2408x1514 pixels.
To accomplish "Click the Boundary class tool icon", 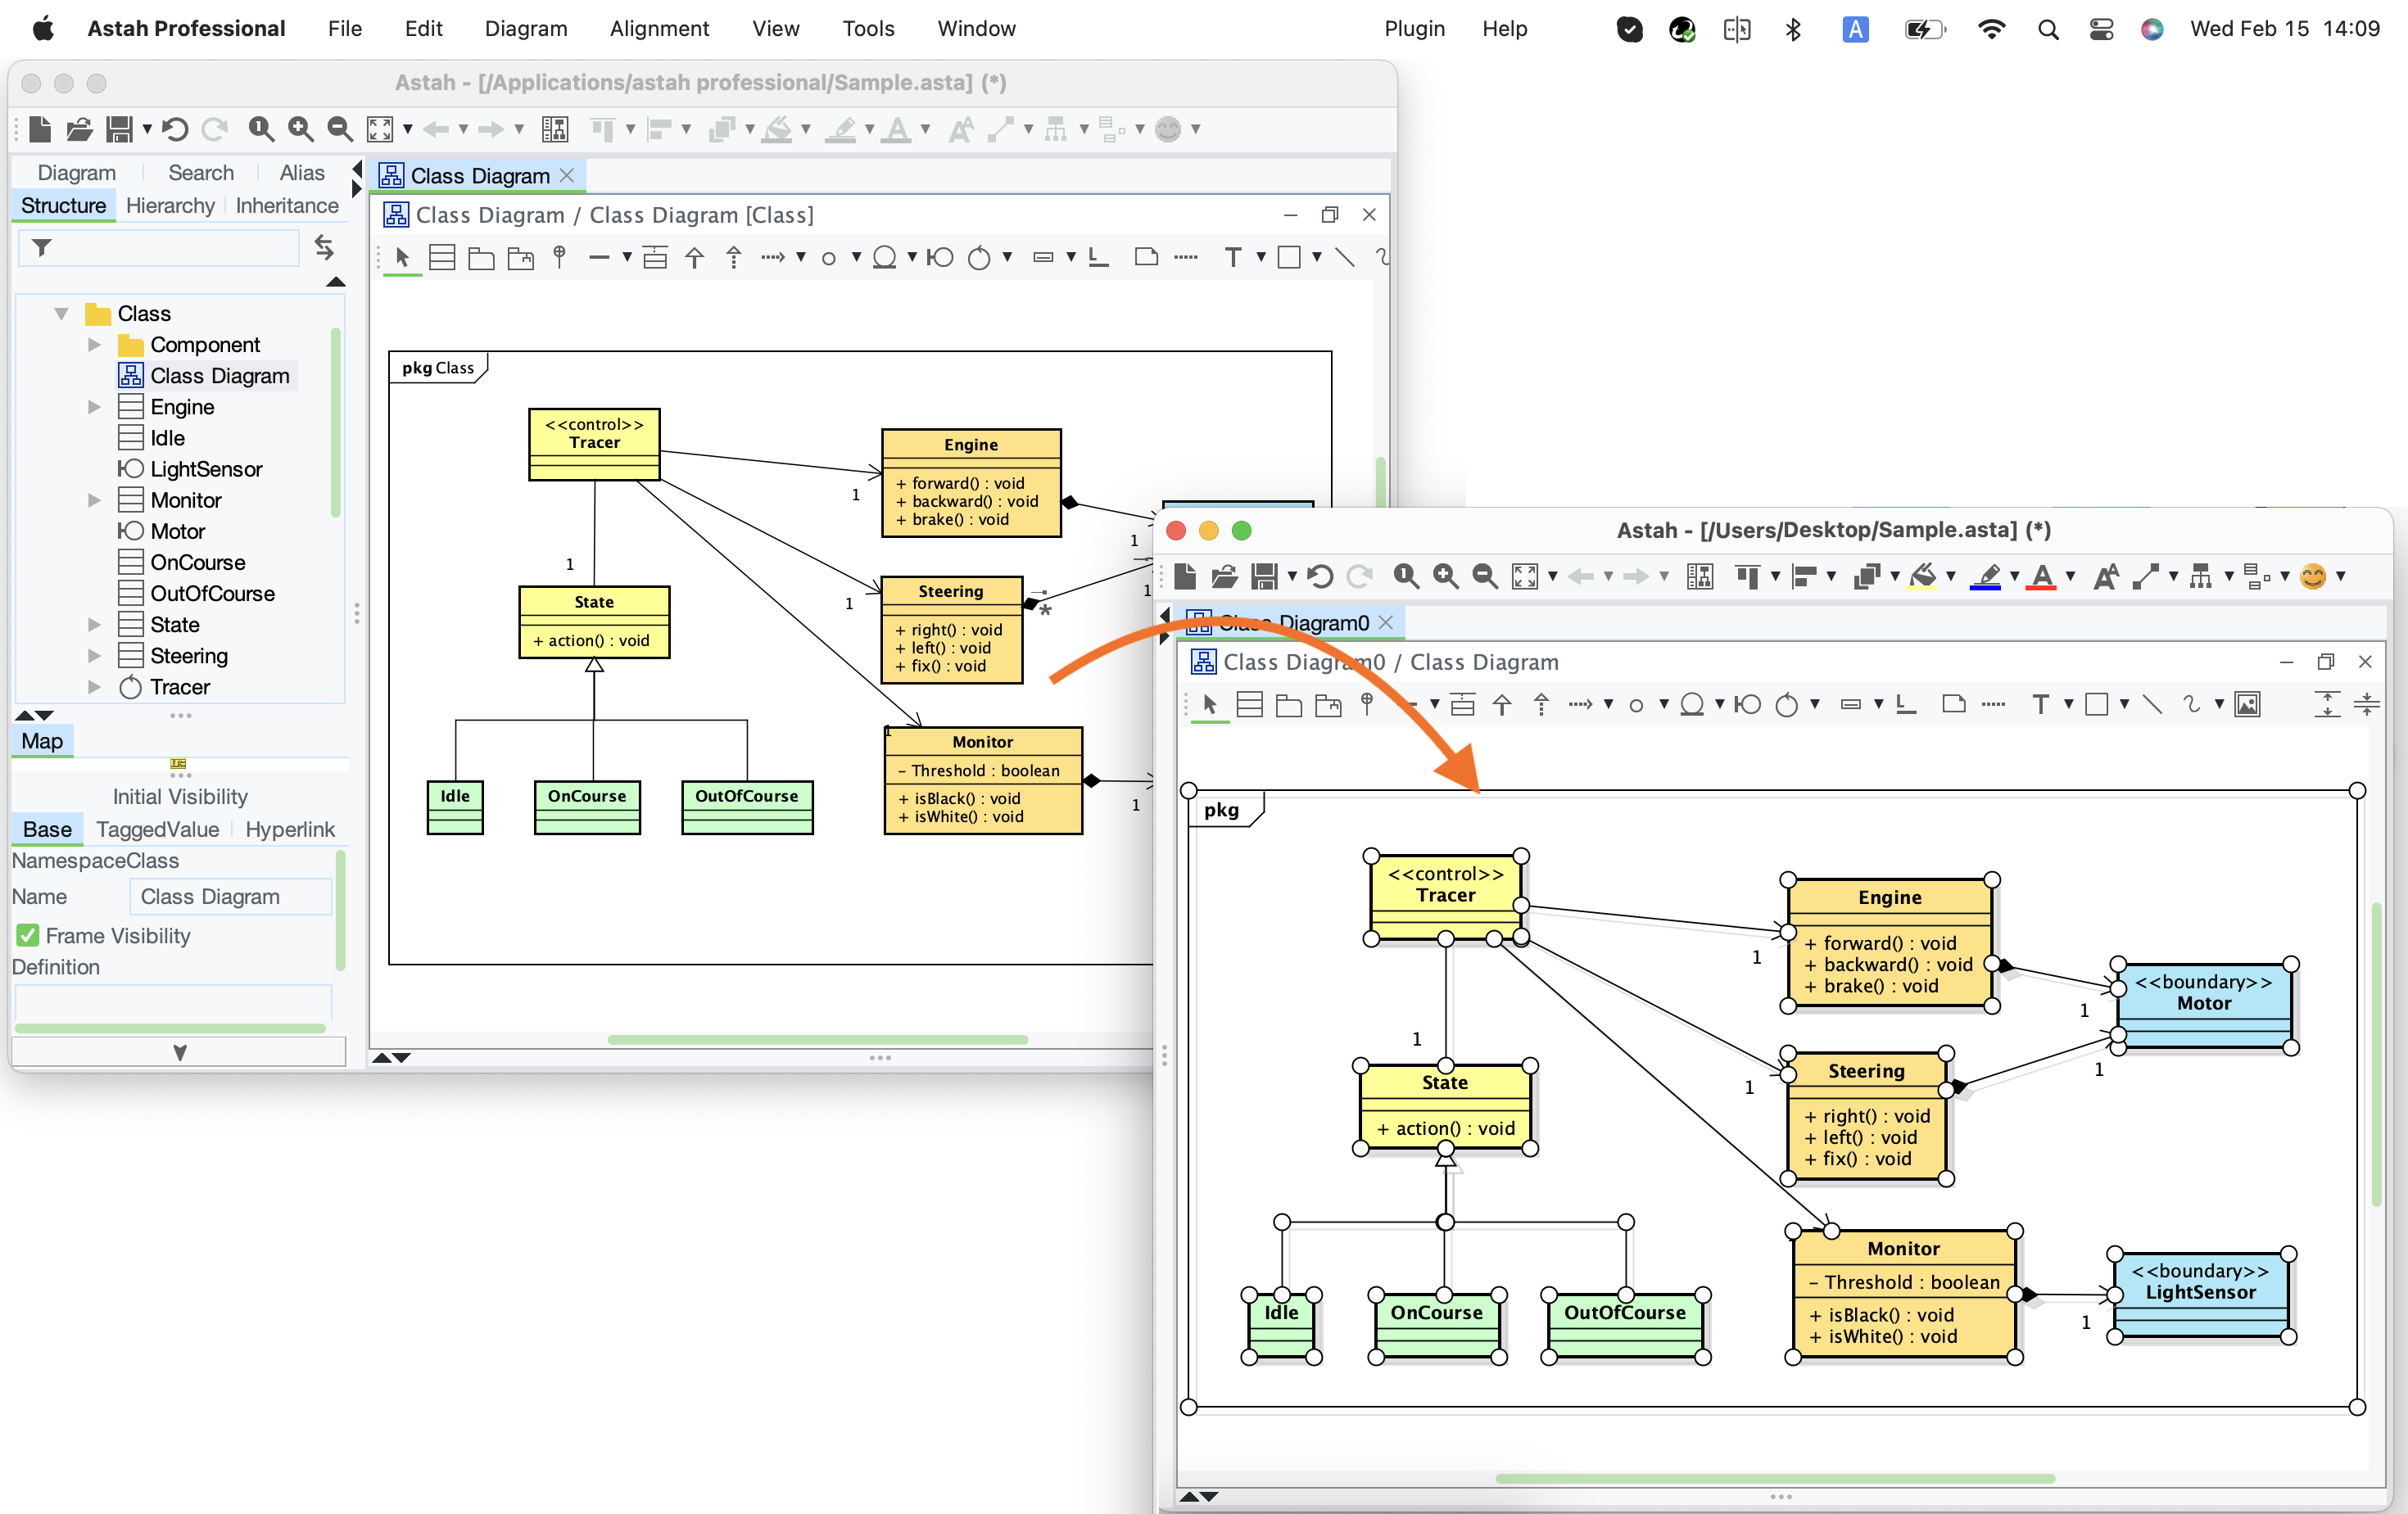I will pyautogui.click(x=1747, y=705).
